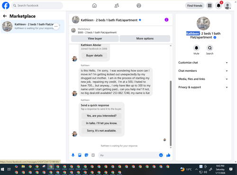Click Kathleen's avatar beside the quick response card
237x175 pixels.
click(74, 134)
